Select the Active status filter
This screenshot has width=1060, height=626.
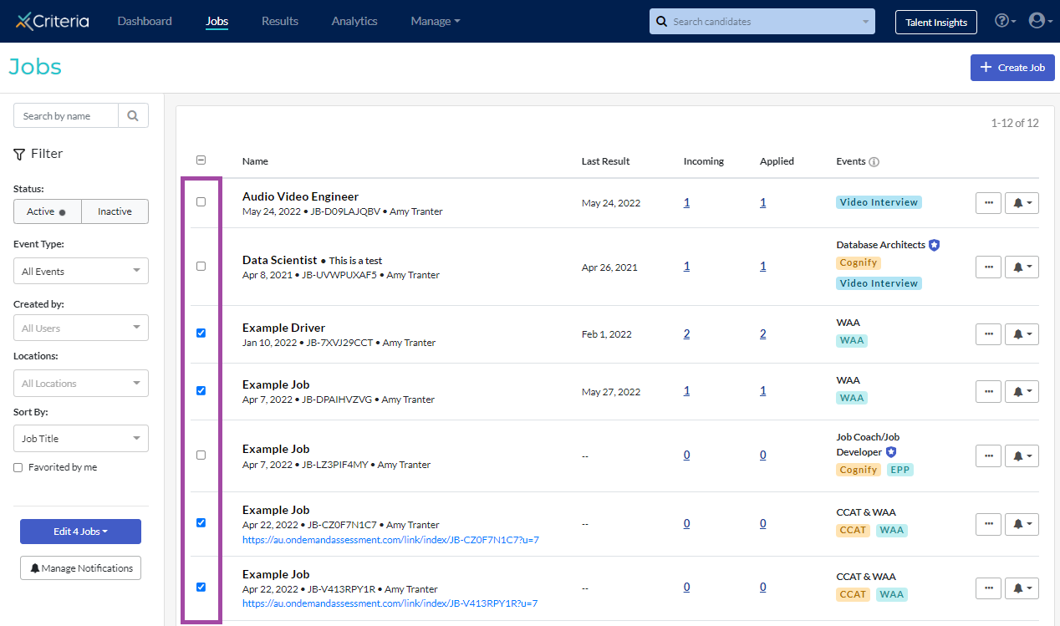click(48, 211)
